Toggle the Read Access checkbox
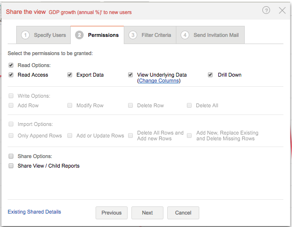 coord(11,75)
